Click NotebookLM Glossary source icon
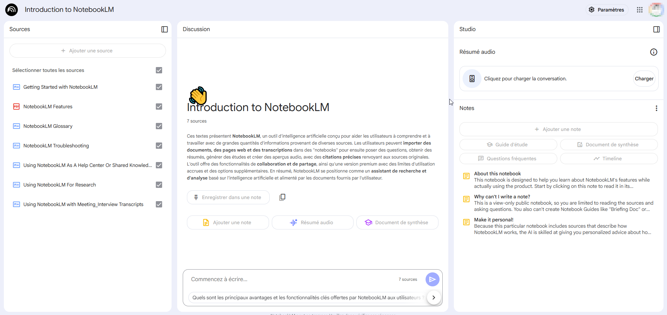The width and height of the screenshot is (667, 315). point(16,126)
